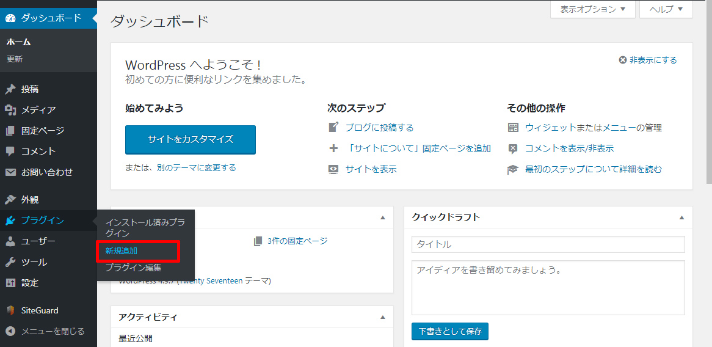Expand the ヘルプ dropdown tab
The width and height of the screenshot is (712, 347).
(x=666, y=9)
